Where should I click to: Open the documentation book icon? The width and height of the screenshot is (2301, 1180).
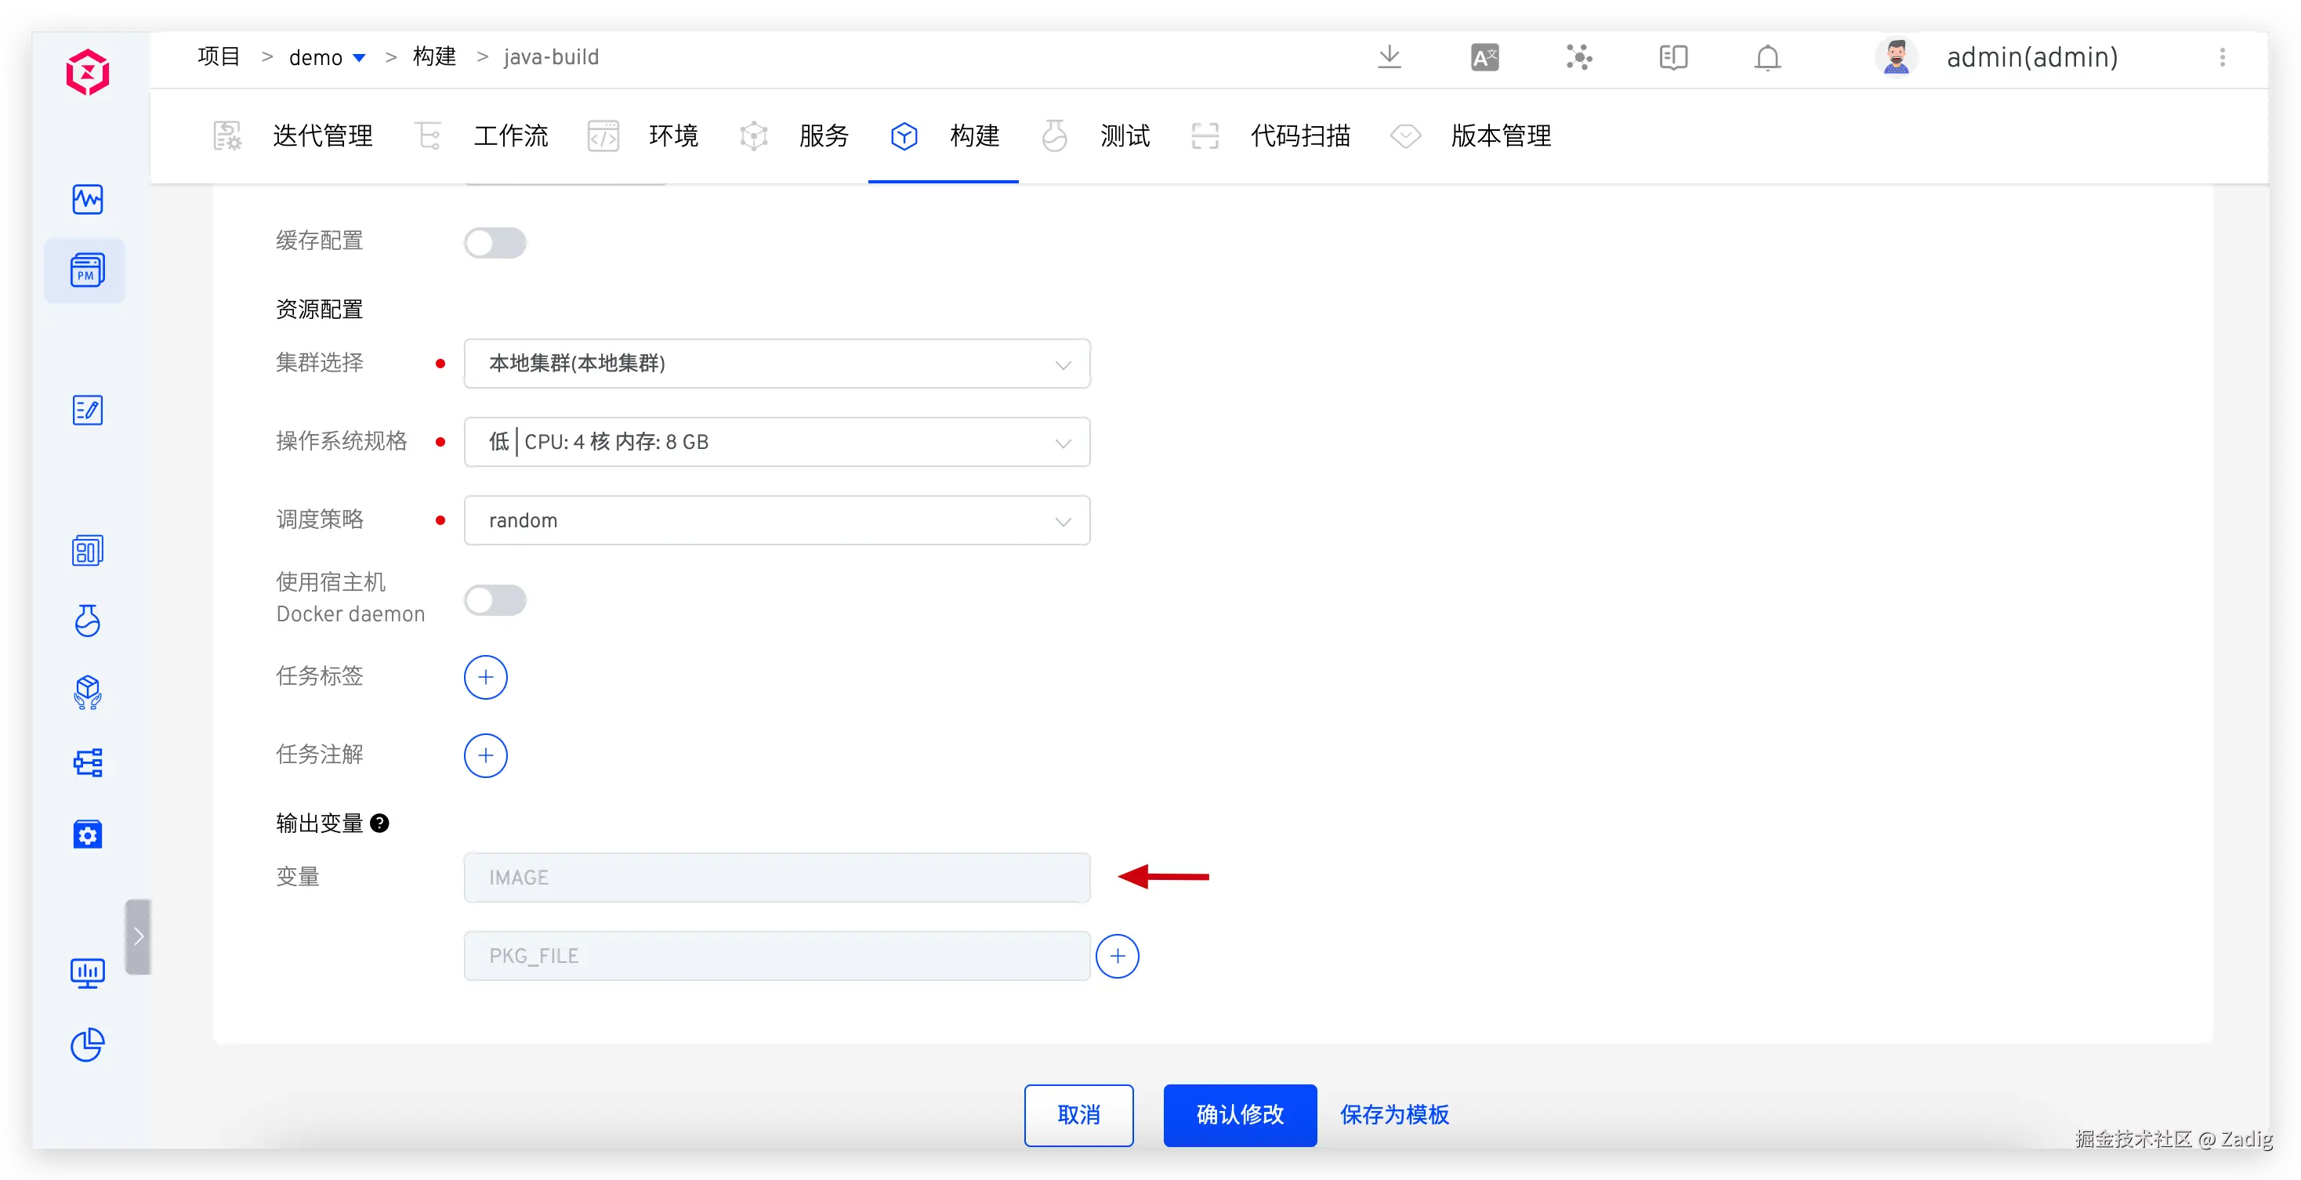(1673, 57)
